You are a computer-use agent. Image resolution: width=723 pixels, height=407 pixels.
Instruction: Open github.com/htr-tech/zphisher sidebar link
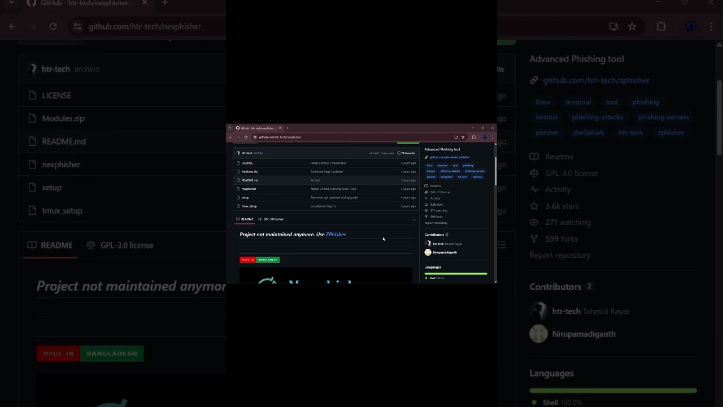[450, 157]
